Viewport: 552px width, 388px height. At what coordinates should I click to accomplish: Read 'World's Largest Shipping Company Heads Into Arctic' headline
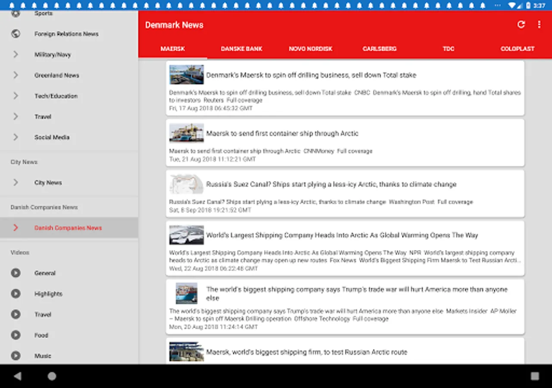(x=342, y=235)
